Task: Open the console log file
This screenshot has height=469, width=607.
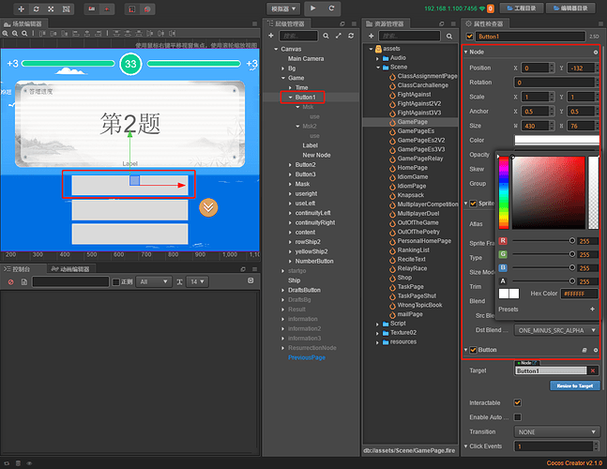Action: 24,282
